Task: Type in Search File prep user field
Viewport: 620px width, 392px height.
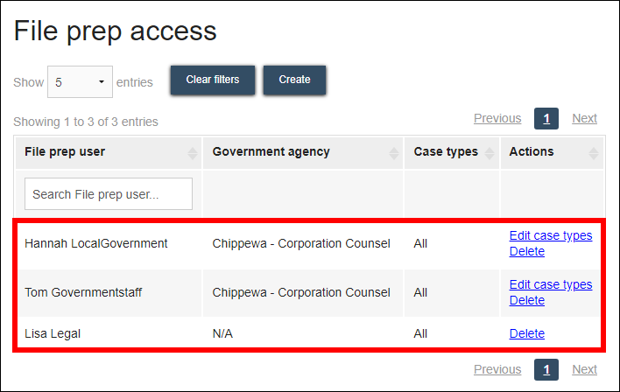Action: (x=109, y=194)
